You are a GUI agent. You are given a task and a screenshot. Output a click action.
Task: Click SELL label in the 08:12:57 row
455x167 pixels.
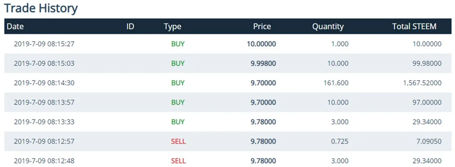pos(178,141)
